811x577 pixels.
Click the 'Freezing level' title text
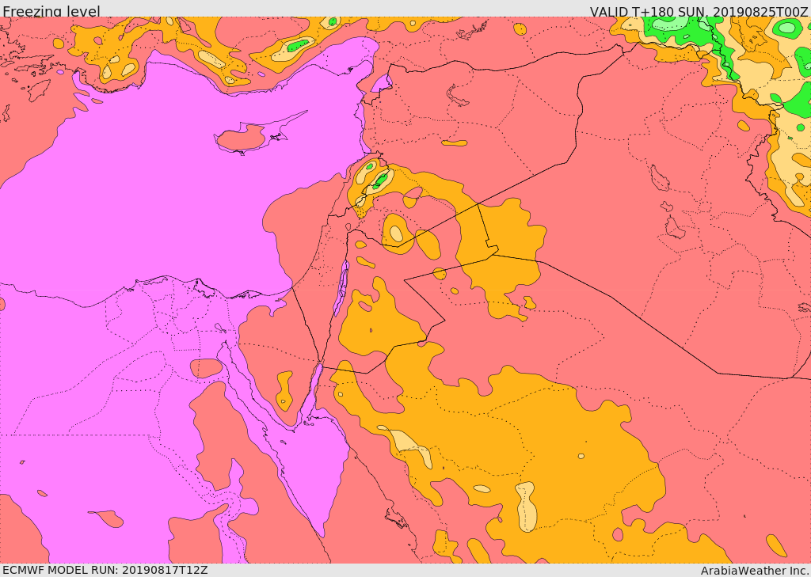(51, 11)
